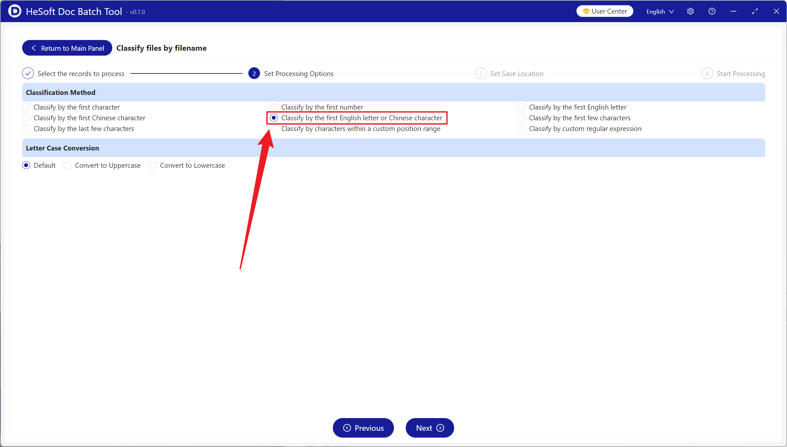This screenshot has height=447, width=787.
Task: Choose Default letter case option
Action: 39,165
